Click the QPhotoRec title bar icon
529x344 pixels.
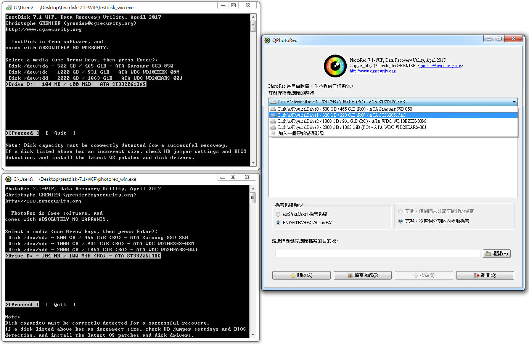pyautogui.click(x=267, y=40)
